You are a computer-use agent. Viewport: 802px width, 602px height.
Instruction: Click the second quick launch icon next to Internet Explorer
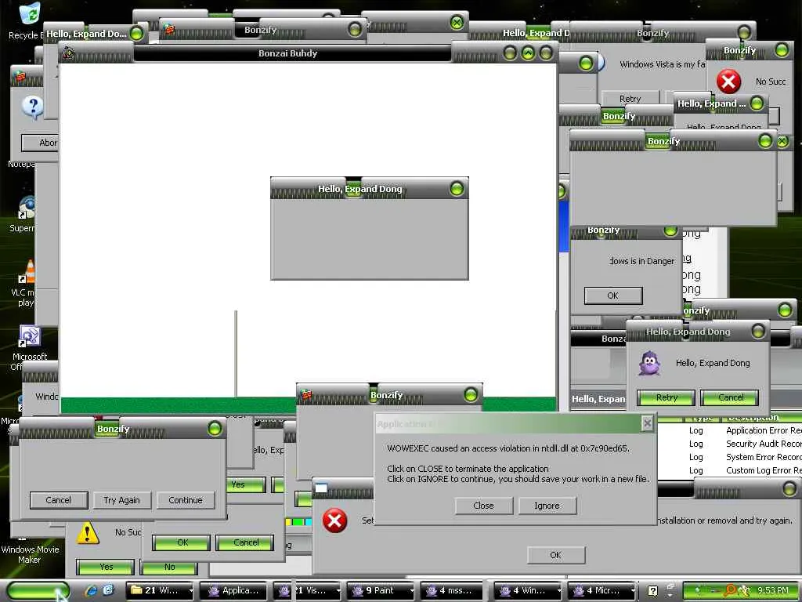click(108, 590)
